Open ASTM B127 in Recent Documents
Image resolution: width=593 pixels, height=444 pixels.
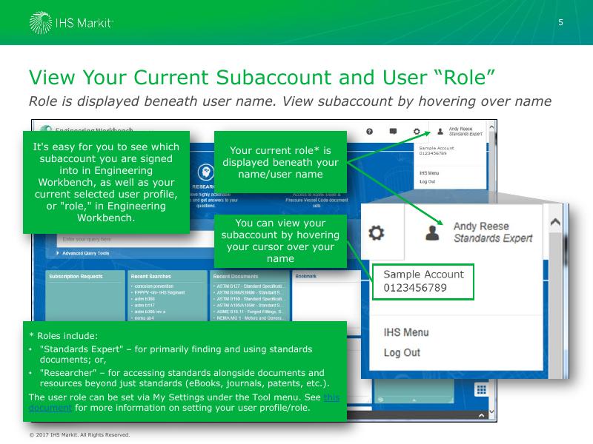(x=249, y=285)
